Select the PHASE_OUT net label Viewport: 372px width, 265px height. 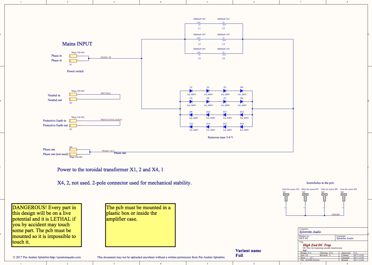(x=108, y=151)
